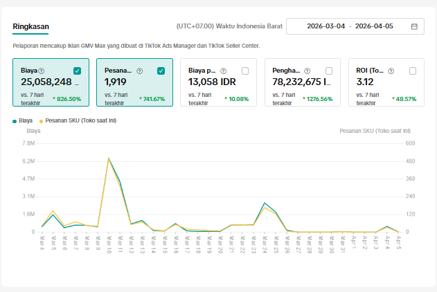Select the Biaya 25,058,248 summary card

(51, 82)
